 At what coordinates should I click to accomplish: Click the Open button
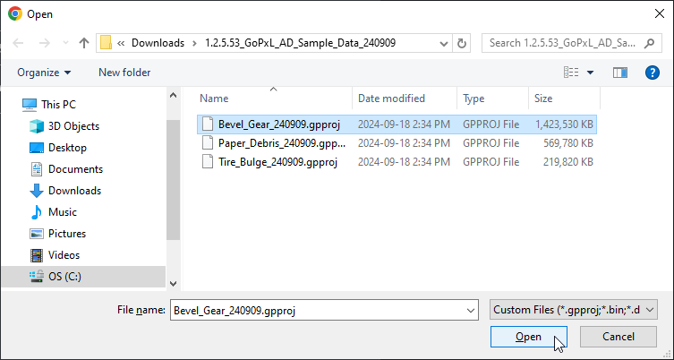click(528, 337)
